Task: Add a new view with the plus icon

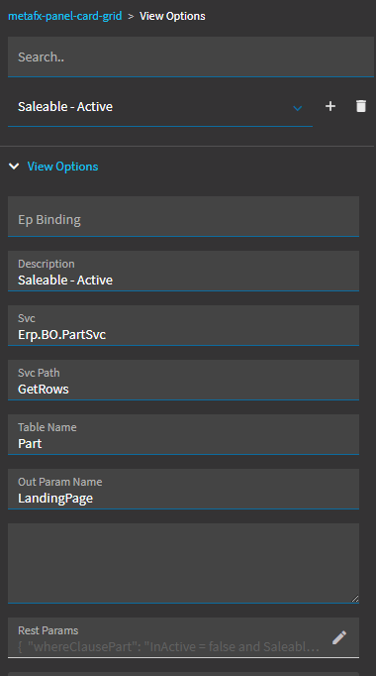Action: point(329,106)
